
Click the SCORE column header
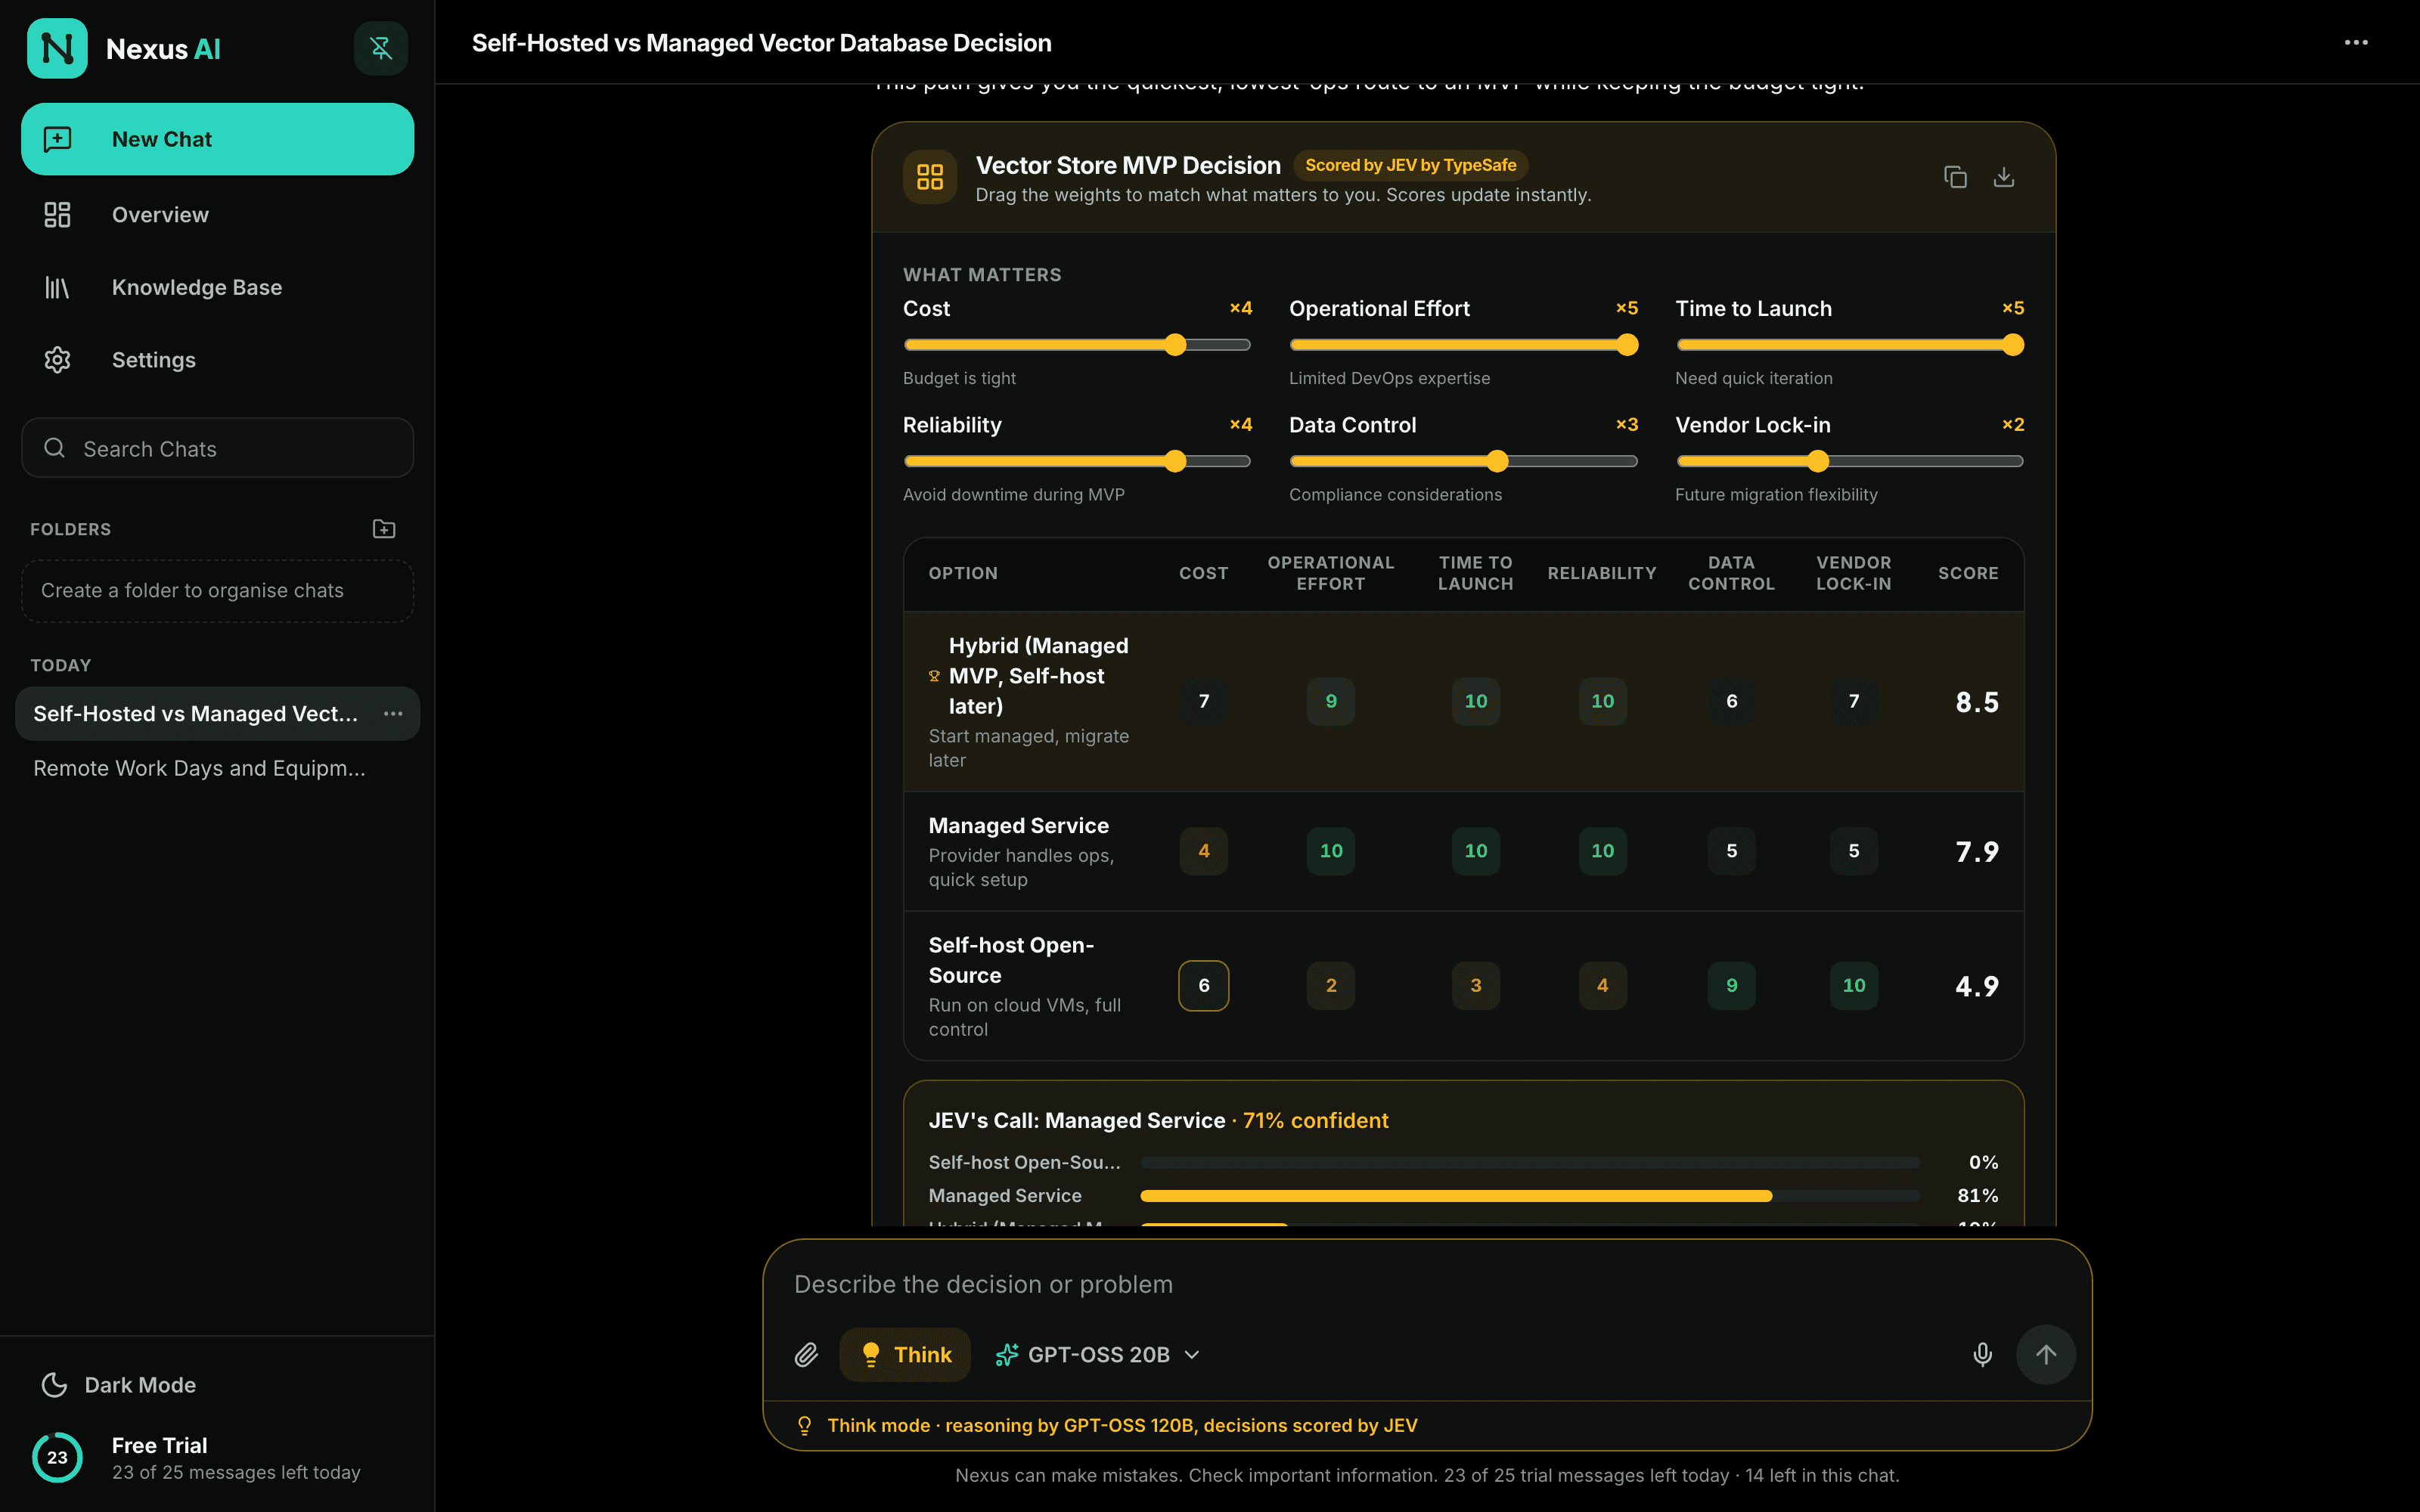point(1967,573)
